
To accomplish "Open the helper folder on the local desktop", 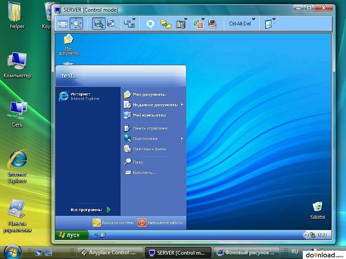I will click(17, 16).
